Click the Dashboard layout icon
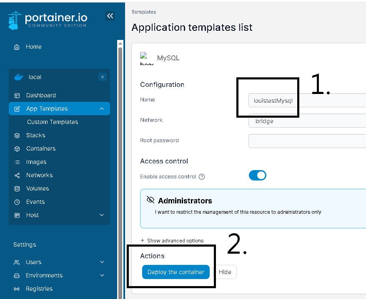Viewport: 366px width, 299px height. [x=17, y=96]
